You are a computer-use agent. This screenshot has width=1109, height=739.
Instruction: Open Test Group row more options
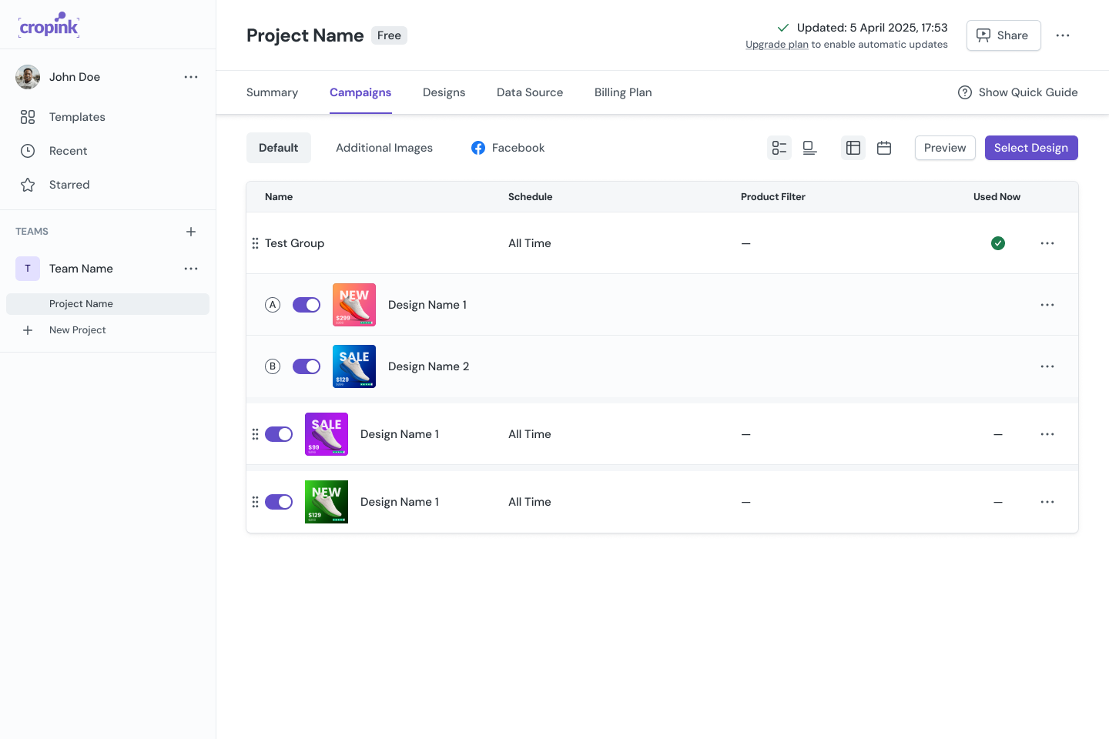[x=1047, y=243]
